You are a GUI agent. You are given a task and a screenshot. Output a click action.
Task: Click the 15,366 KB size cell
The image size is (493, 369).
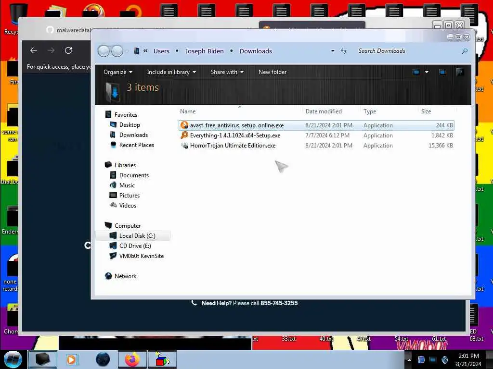441,146
